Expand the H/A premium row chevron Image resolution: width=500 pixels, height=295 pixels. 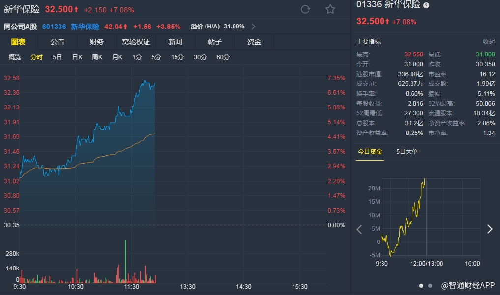click(x=253, y=27)
